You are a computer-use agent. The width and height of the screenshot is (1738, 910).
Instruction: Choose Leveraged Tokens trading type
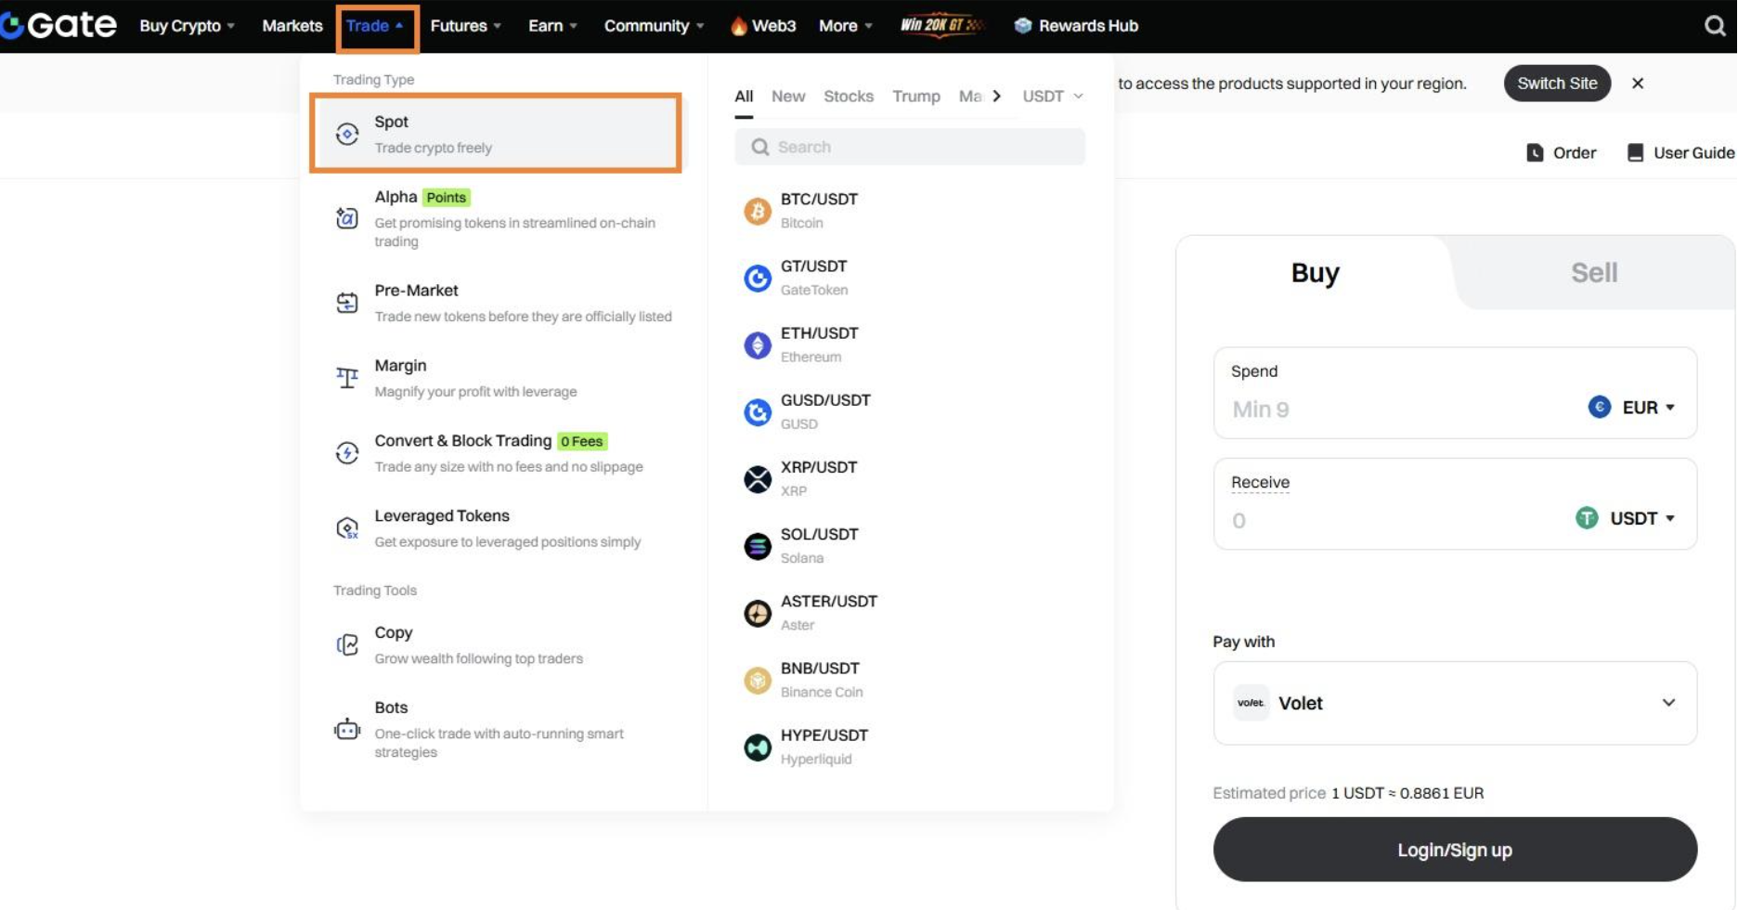pos(503,528)
